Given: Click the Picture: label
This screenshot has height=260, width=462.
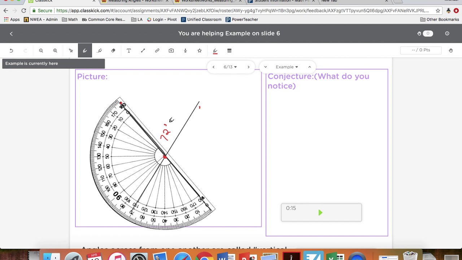Looking at the screenshot, I should coord(92,77).
